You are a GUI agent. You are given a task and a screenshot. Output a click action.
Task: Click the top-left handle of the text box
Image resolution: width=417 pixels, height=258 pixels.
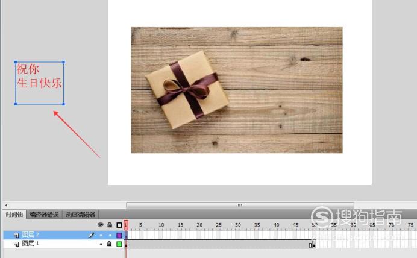(x=16, y=62)
